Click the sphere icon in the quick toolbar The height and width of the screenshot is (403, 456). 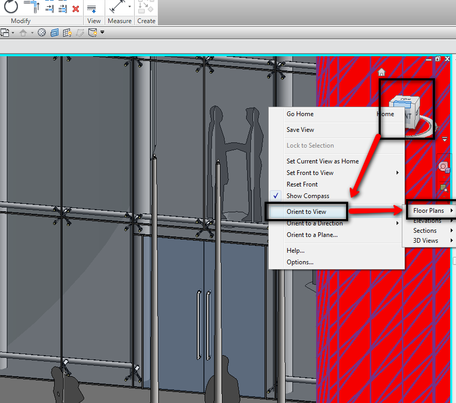point(42,33)
